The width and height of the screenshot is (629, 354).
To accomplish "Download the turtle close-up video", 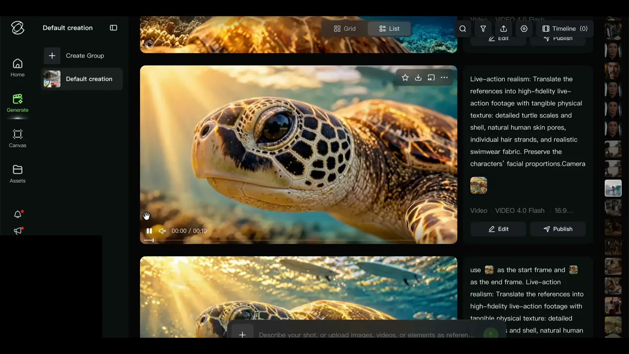I will click(x=418, y=77).
